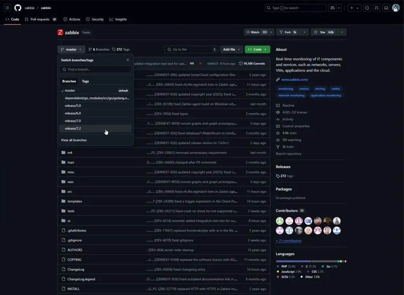Focus the Go to file search field

pos(191,49)
